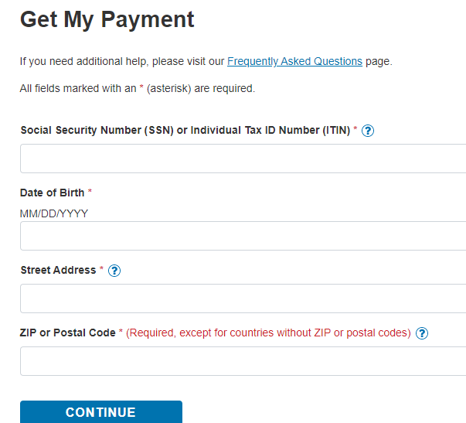Click the Get My Payment heading
466x423 pixels.
(107, 19)
